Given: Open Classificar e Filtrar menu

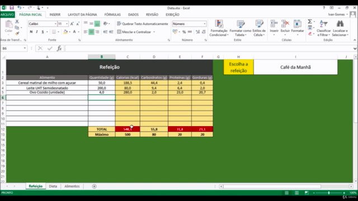Looking at the screenshot, I should 323,28.
